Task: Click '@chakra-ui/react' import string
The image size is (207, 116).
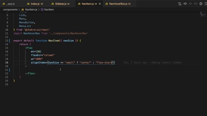Action: [x=37, y=30]
